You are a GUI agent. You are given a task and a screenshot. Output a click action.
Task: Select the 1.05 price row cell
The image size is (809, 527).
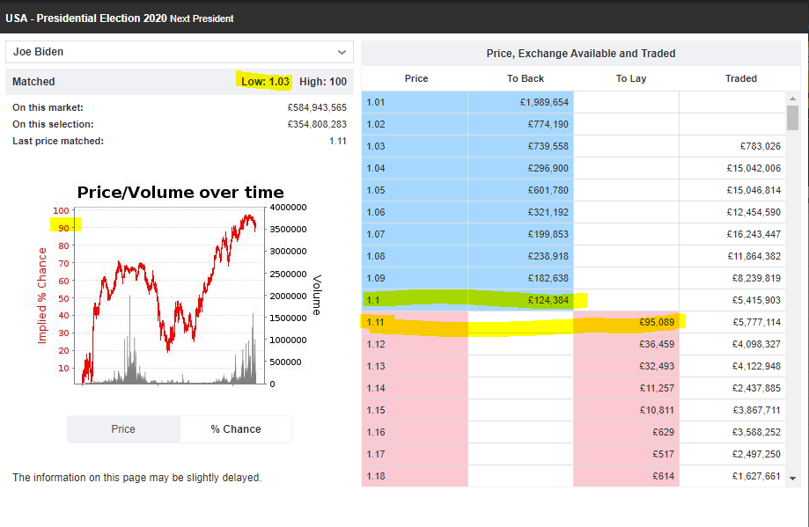click(x=415, y=191)
